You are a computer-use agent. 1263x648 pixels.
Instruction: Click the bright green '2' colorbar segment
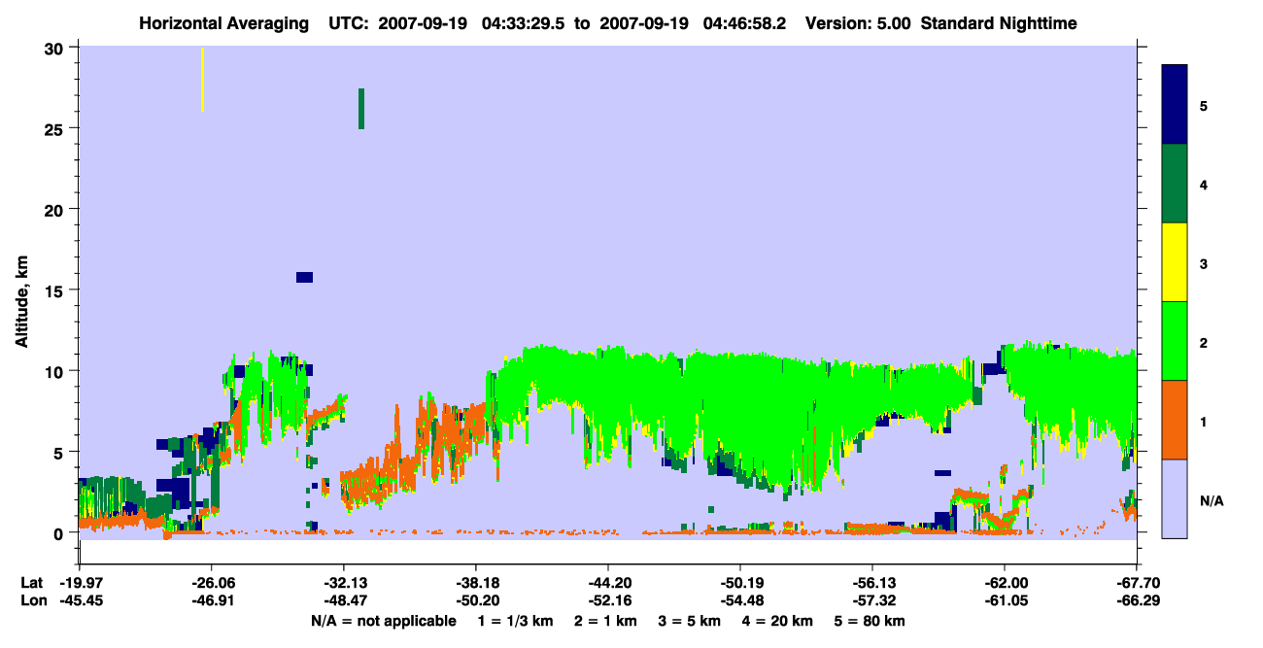pos(1175,341)
